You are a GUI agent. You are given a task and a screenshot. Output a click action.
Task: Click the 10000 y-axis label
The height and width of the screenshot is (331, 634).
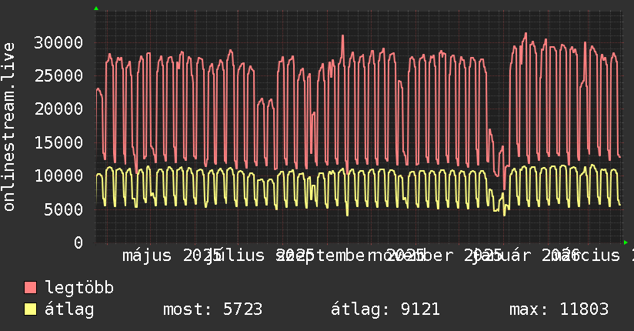click(58, 176)
